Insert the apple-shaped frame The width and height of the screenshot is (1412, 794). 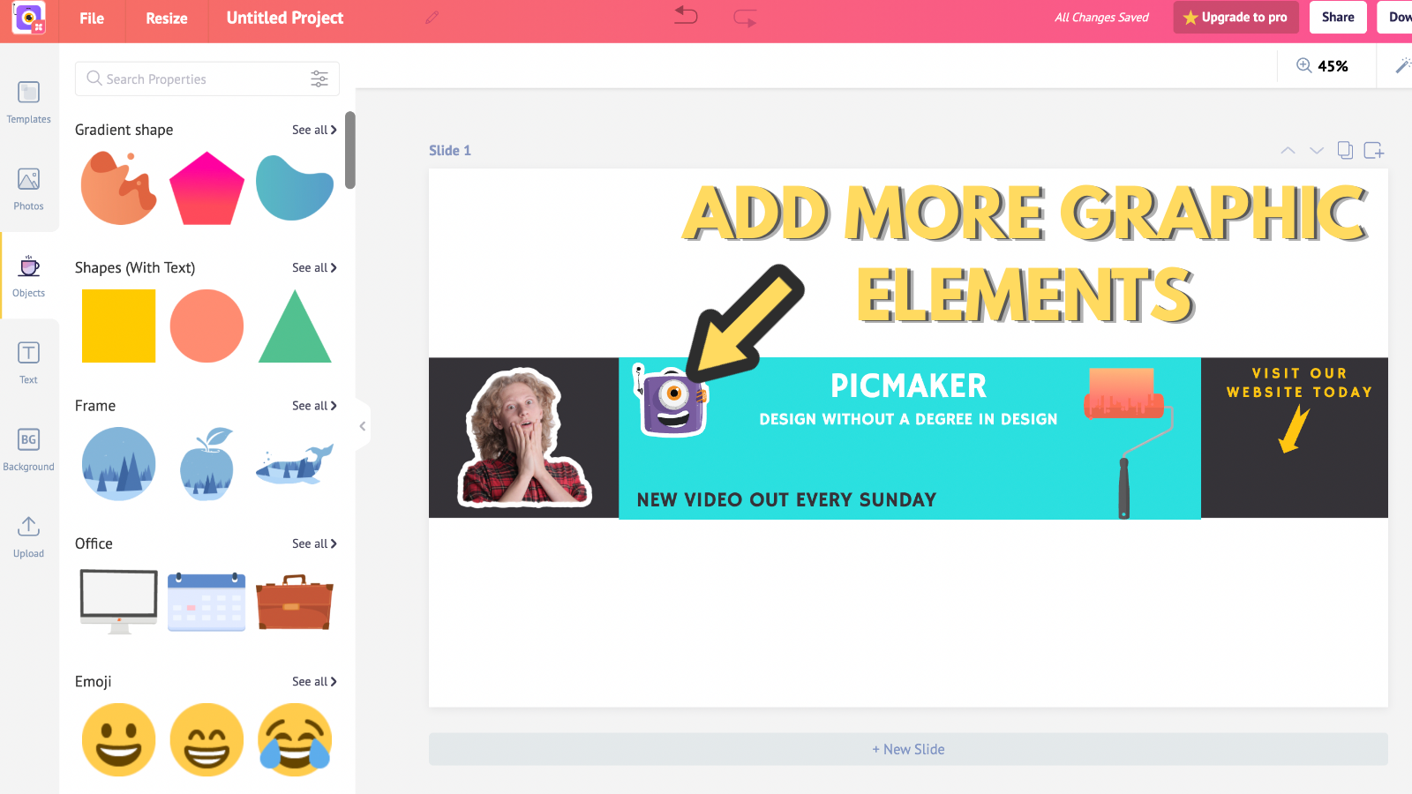coord(207,464)
